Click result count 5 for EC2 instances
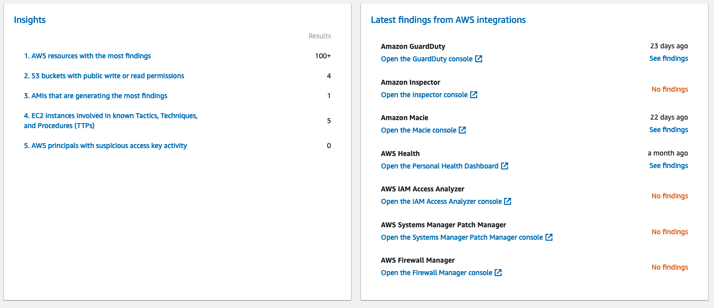Screen dimensions: 714x308 pyautogui.click(x=329, y=121)
